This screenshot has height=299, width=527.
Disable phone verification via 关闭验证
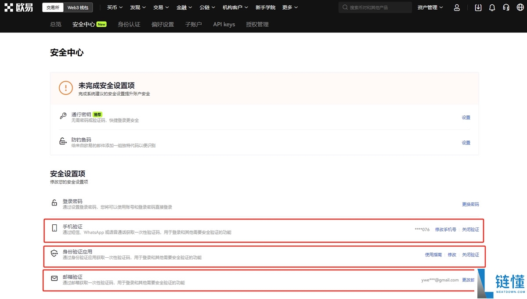point(471,229)
